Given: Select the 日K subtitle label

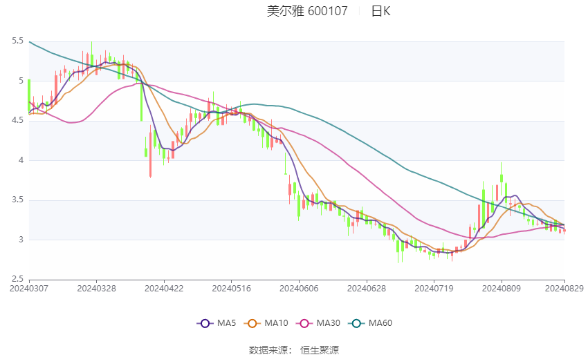Looking at the screenshot, I should pos(380,11).
